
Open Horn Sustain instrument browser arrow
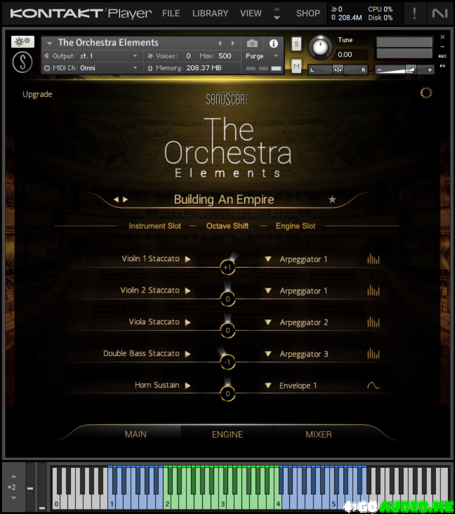pyautogui.click(x=188, y=385)
